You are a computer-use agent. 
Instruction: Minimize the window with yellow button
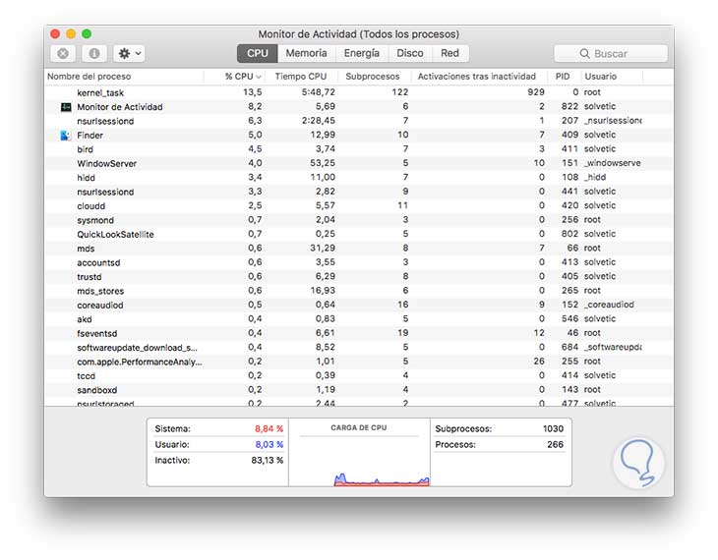[71, 33]
